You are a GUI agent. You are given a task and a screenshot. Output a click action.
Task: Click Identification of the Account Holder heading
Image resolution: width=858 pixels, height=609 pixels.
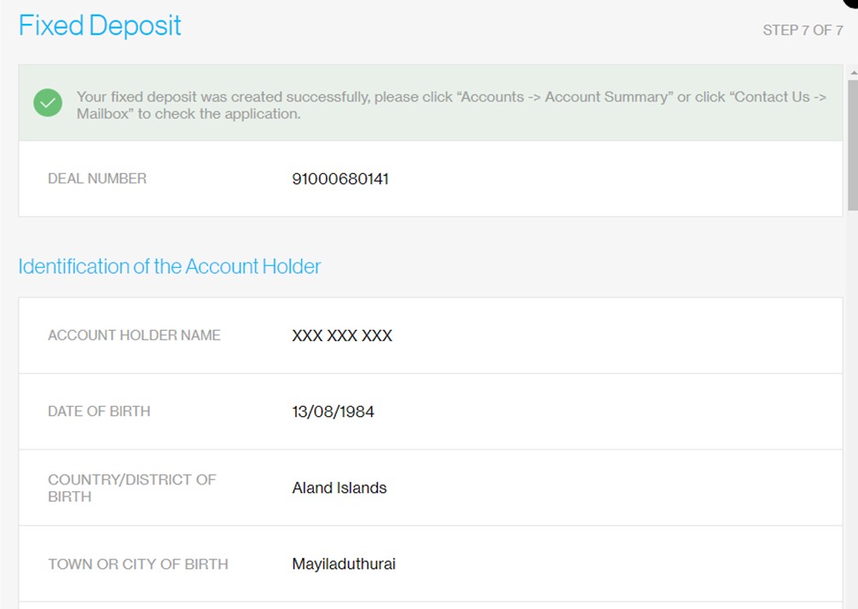pyautogui.click(x=170, y=266)
